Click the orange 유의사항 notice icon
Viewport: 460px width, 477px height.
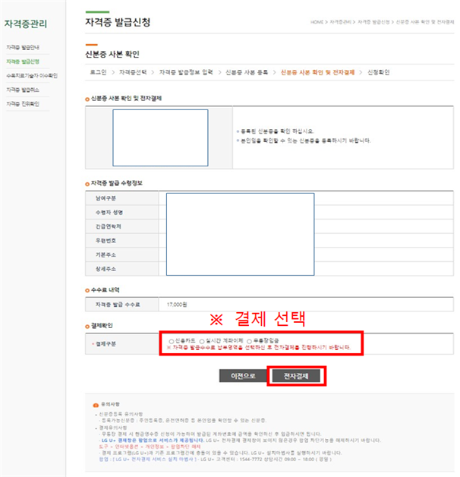(96, 405)
